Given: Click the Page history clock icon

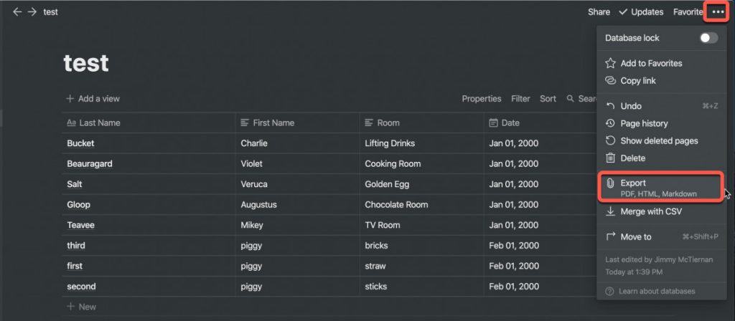Looking at the screenshot, I should 610,123.
